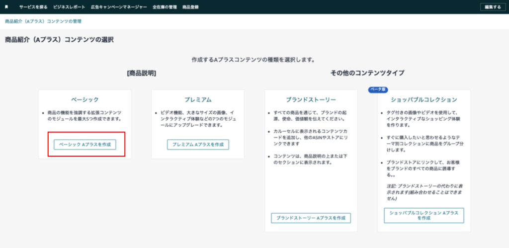This screenshot has height=248, width=509.
Task: Click the 商品紹介（Aプラス）コンテンツの選択 page heading
Action: 59,39
